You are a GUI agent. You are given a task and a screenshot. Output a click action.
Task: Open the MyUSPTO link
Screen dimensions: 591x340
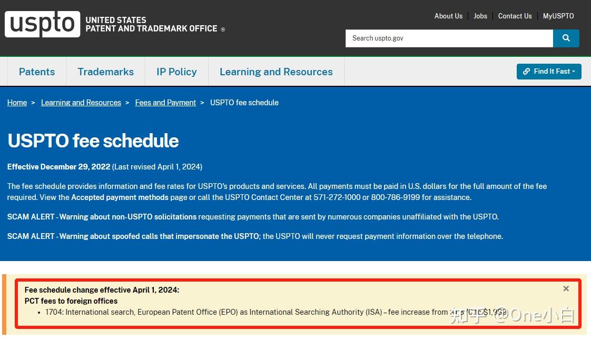coord(558,16)
